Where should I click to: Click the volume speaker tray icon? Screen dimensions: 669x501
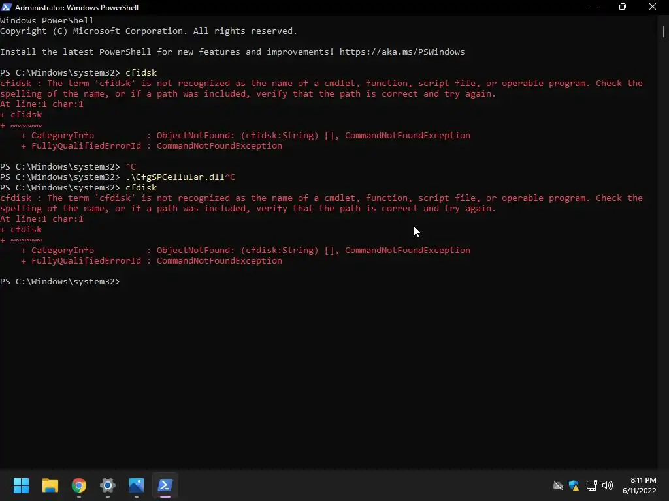tap(608, 485)
